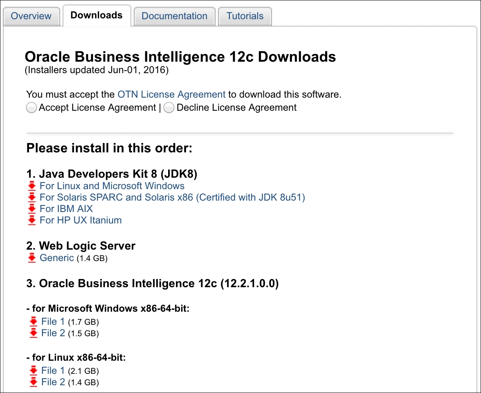Screen dimensions: 481x393
Task: Click download arrow icon beside Linux and Microsoft Windows
Action: (x=32, y=186)
